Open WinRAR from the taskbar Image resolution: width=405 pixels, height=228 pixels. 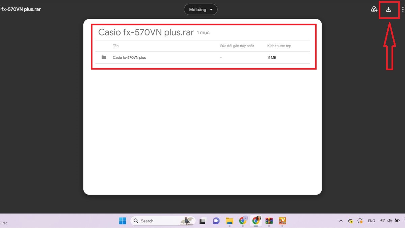pyautogui.click(x=269, y=221)
